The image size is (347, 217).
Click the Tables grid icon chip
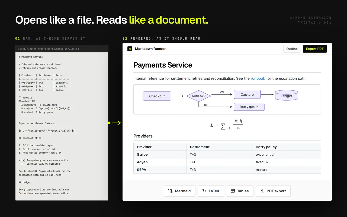(x=240, y=191)
